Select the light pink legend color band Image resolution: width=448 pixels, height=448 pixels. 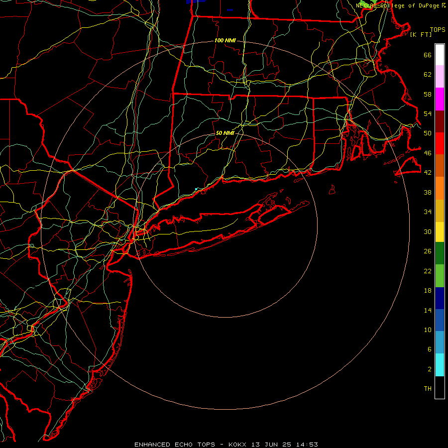pos(440,77)
